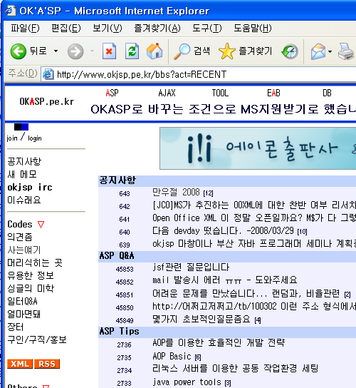Open the 공지사항 section header

117,180
